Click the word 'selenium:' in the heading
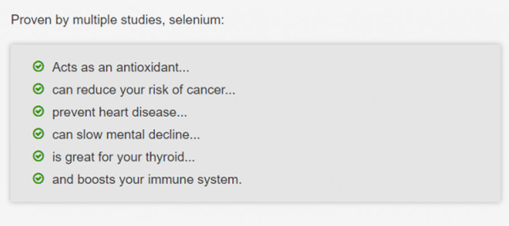 [196, 20]
